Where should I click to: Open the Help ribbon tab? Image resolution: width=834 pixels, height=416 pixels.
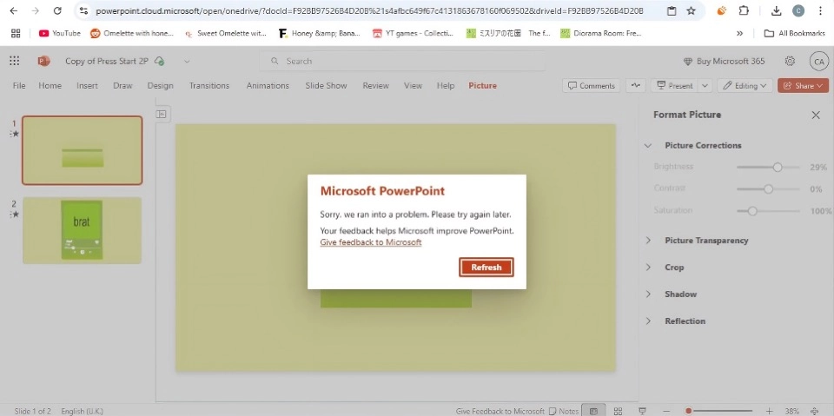(x=445, y=86)
